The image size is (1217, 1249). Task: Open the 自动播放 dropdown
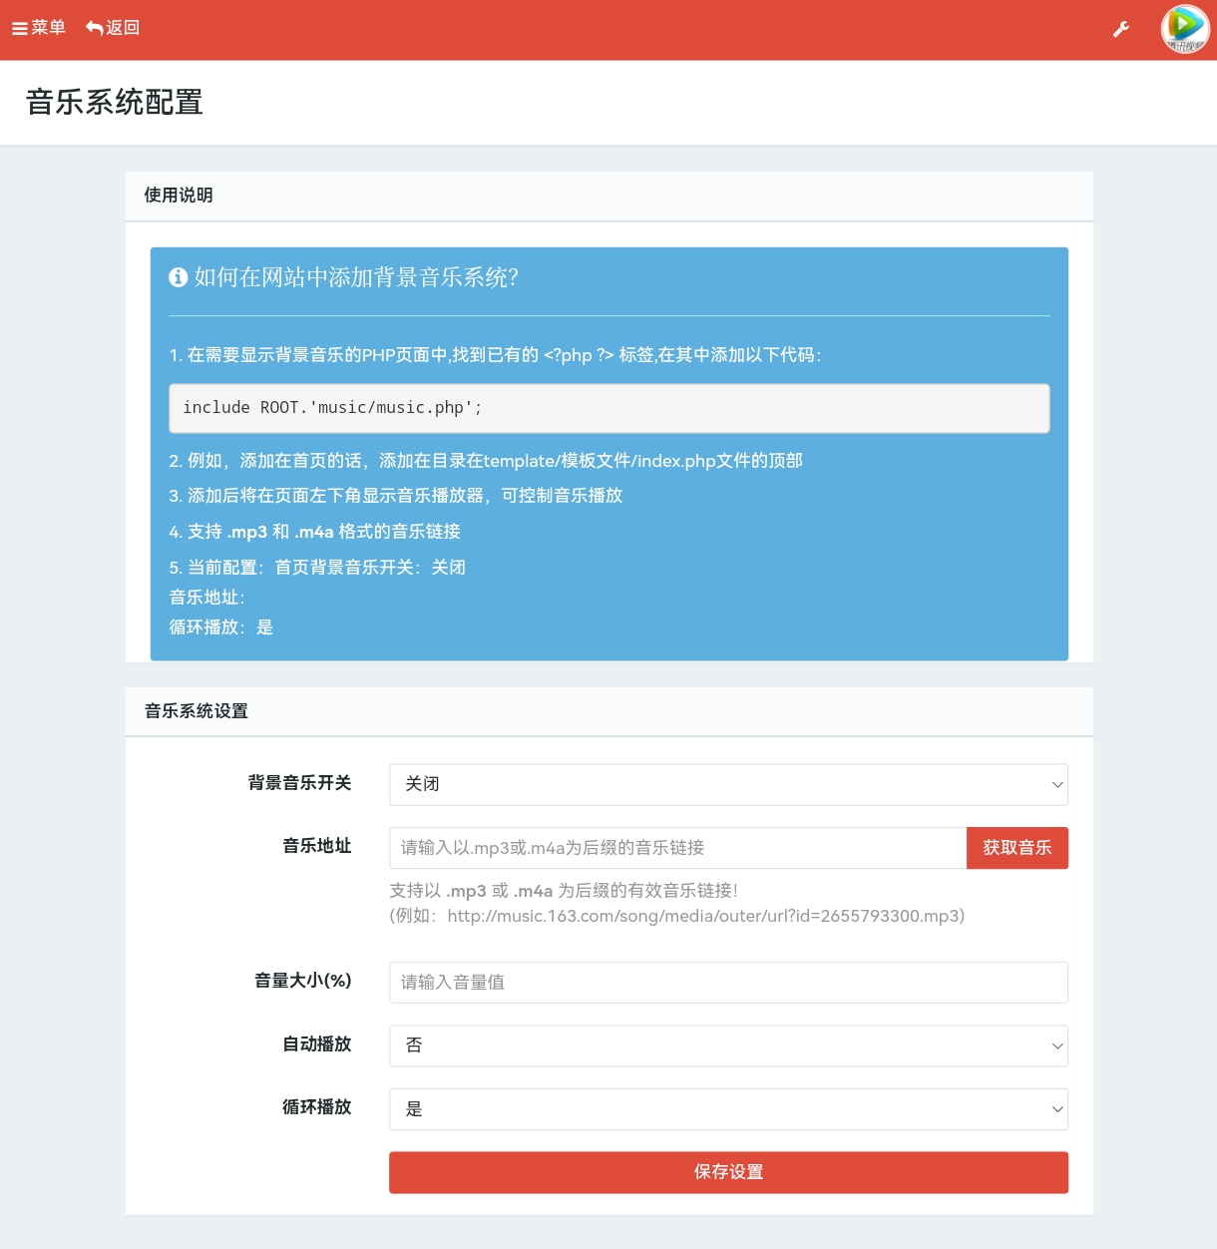tap(728, 1045)
